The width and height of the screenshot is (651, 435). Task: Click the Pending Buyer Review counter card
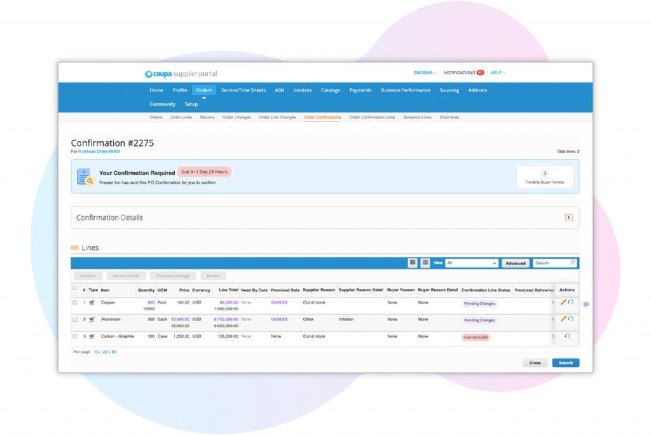coord(544,177)
